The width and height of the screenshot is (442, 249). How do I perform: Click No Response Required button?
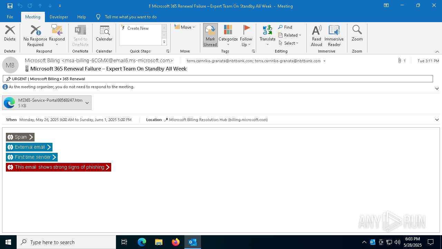35,36
